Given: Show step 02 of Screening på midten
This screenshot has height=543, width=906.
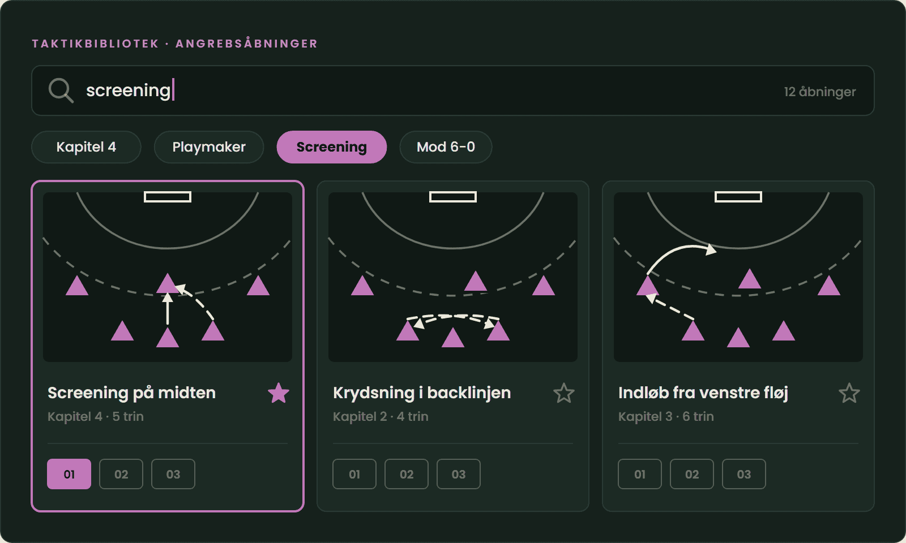Looking at the screenshot, I should [x=121, y=474].
